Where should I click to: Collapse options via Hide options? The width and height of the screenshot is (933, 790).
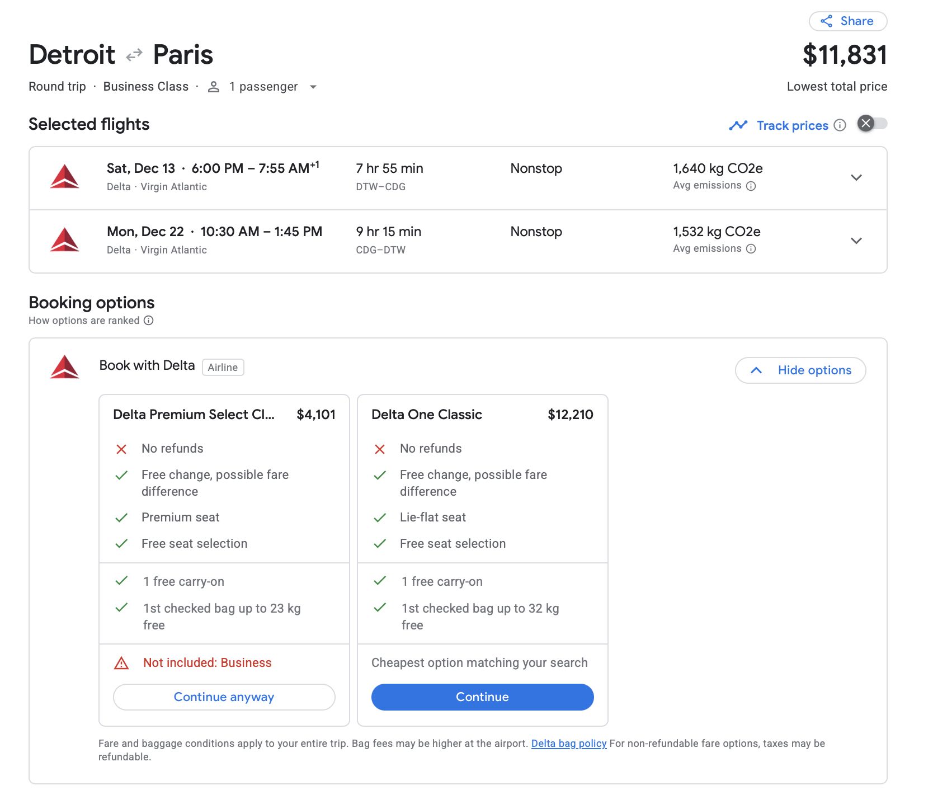click(800, 370)
